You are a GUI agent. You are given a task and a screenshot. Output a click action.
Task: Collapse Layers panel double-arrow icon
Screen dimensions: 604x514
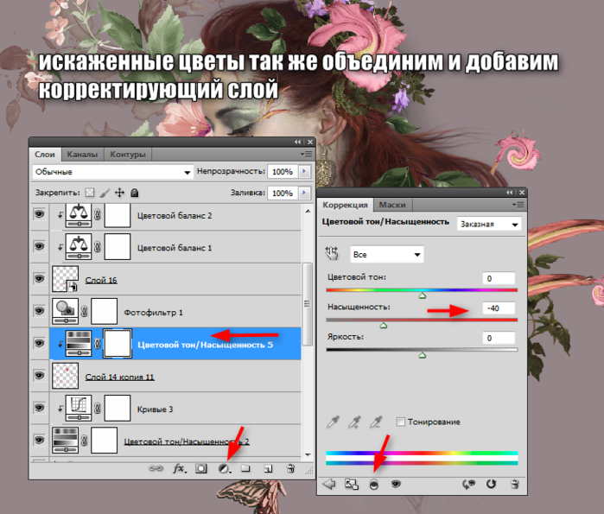click(x=298, y=142)
